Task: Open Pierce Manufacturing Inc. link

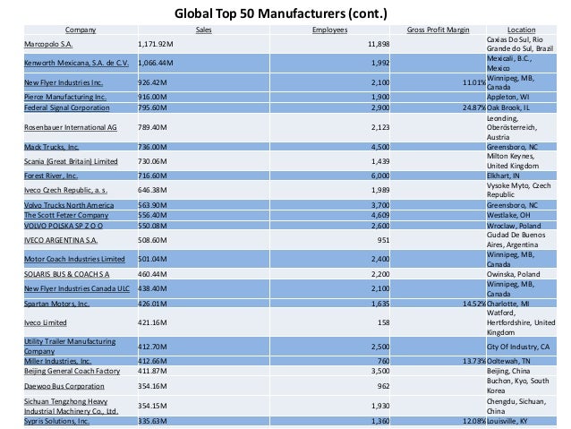Action: 65,97
